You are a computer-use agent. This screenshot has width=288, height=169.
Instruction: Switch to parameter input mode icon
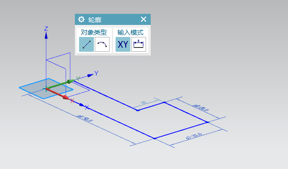[139, 44]
